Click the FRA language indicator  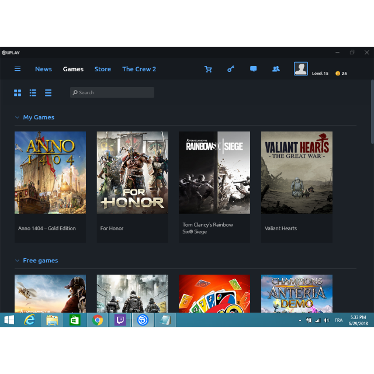[339, 320]
